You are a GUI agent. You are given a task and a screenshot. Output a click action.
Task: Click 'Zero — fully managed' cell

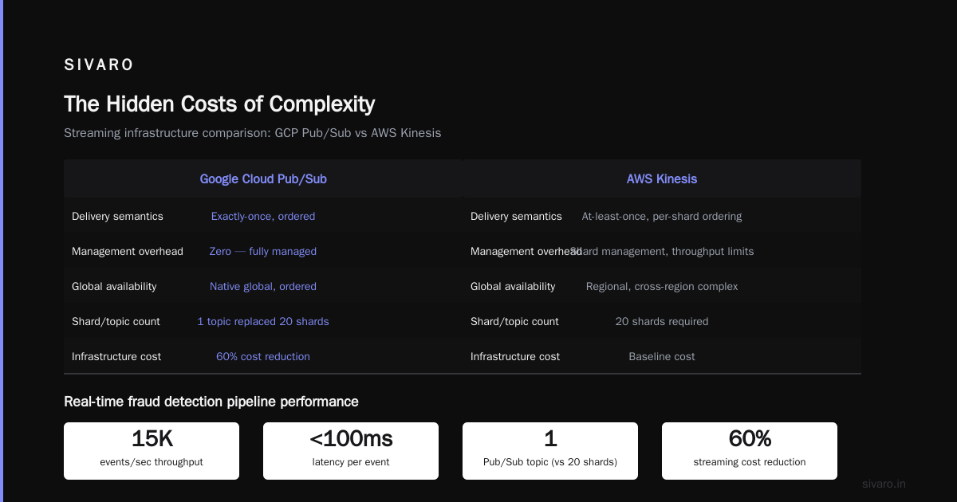(263, 251)
